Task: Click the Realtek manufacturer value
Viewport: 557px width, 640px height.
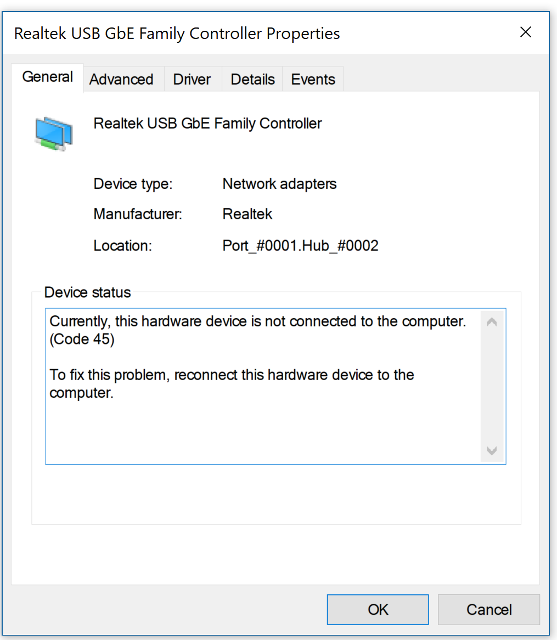Action: 247,214
